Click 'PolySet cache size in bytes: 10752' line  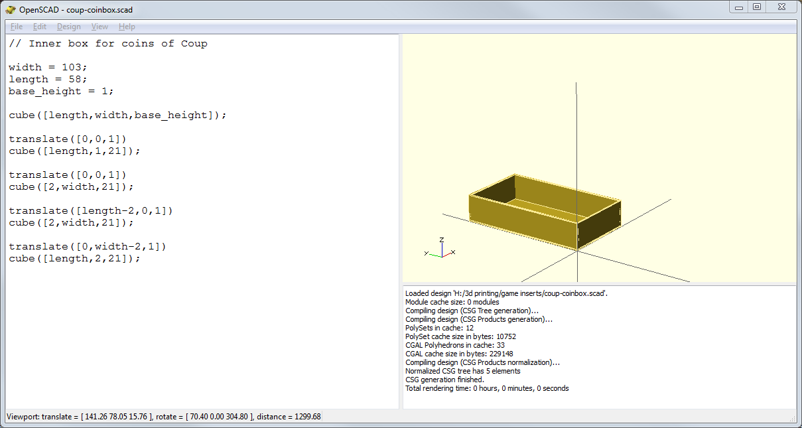coord(460,336)
